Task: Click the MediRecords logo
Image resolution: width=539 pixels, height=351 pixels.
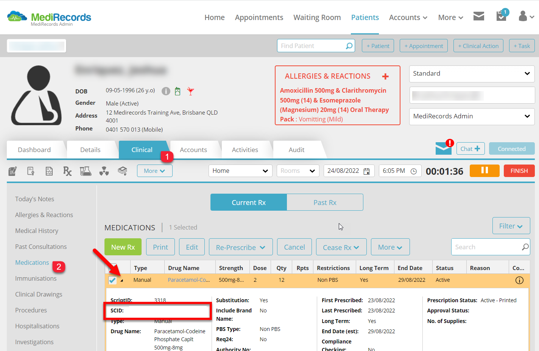Action: 49,18
